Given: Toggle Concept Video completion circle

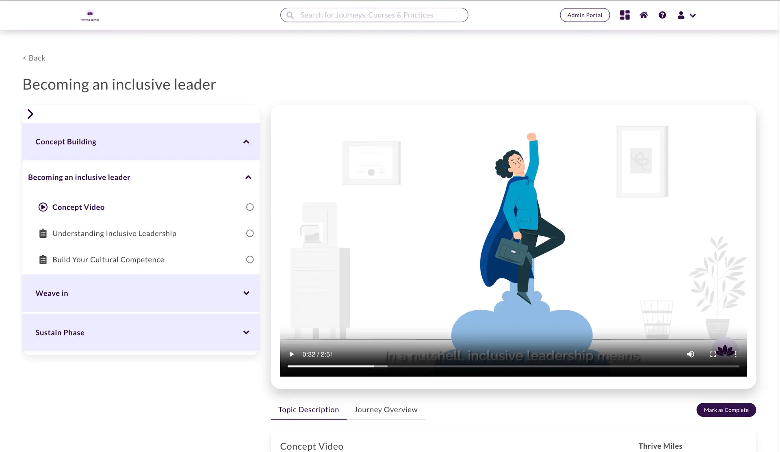Looking at the screenshot, I should [250, 207].
